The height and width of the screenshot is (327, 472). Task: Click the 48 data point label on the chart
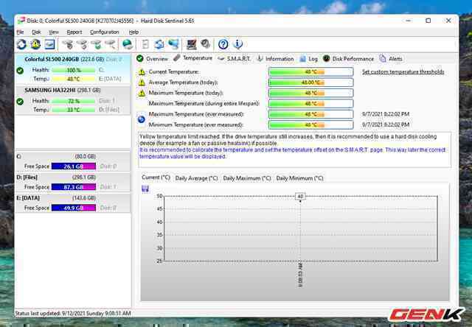[300, 197]
